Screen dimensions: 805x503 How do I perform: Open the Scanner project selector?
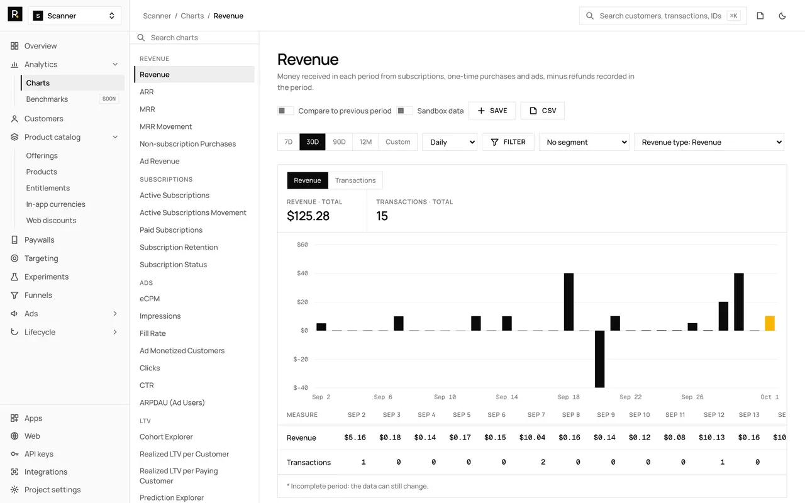coord(75,16)
